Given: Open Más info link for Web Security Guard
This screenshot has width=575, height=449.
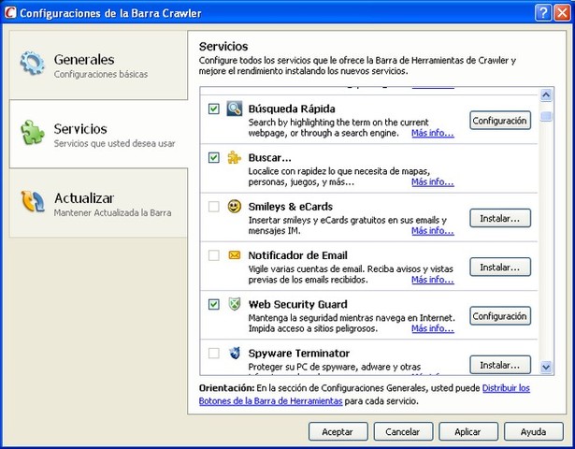Looking at the screenshot, I should click(x=433, y=328).
